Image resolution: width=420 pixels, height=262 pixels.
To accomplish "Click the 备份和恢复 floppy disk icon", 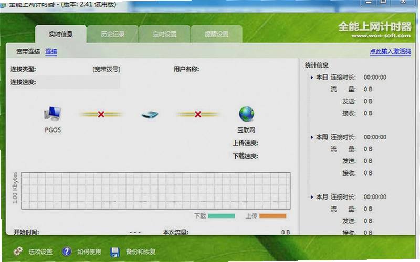I will coord(115,252).
